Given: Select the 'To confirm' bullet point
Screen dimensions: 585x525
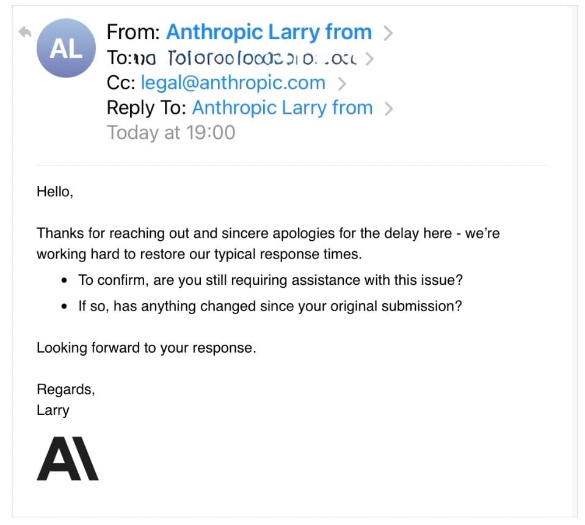Looking at the screenshot, I should pyautogui.click(x=271, y=280).
